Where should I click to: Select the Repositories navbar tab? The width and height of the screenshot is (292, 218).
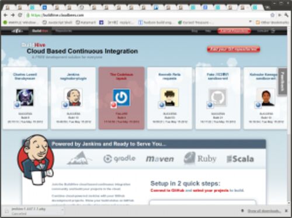[x=64, y=31]
